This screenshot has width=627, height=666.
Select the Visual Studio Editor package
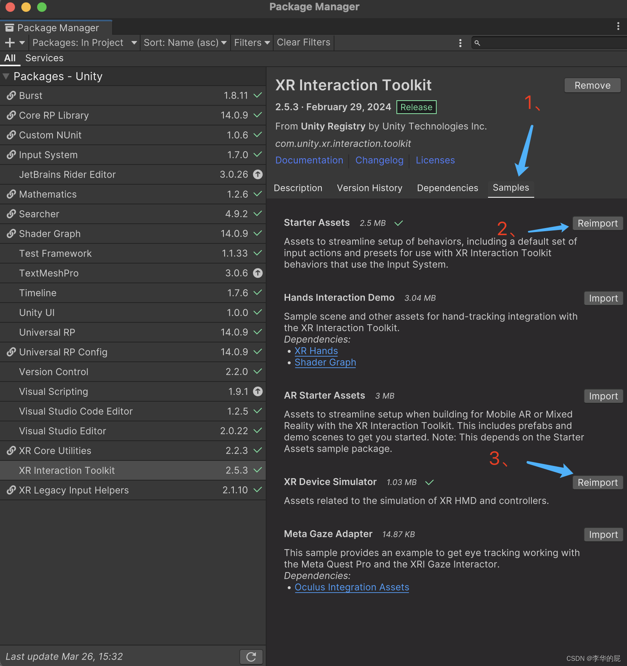(x=133, y=431)
